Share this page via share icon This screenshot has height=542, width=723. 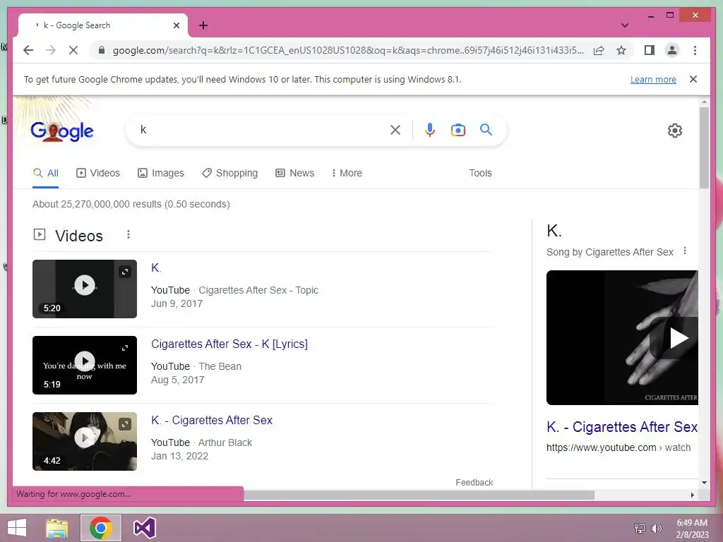coord(599,50)
